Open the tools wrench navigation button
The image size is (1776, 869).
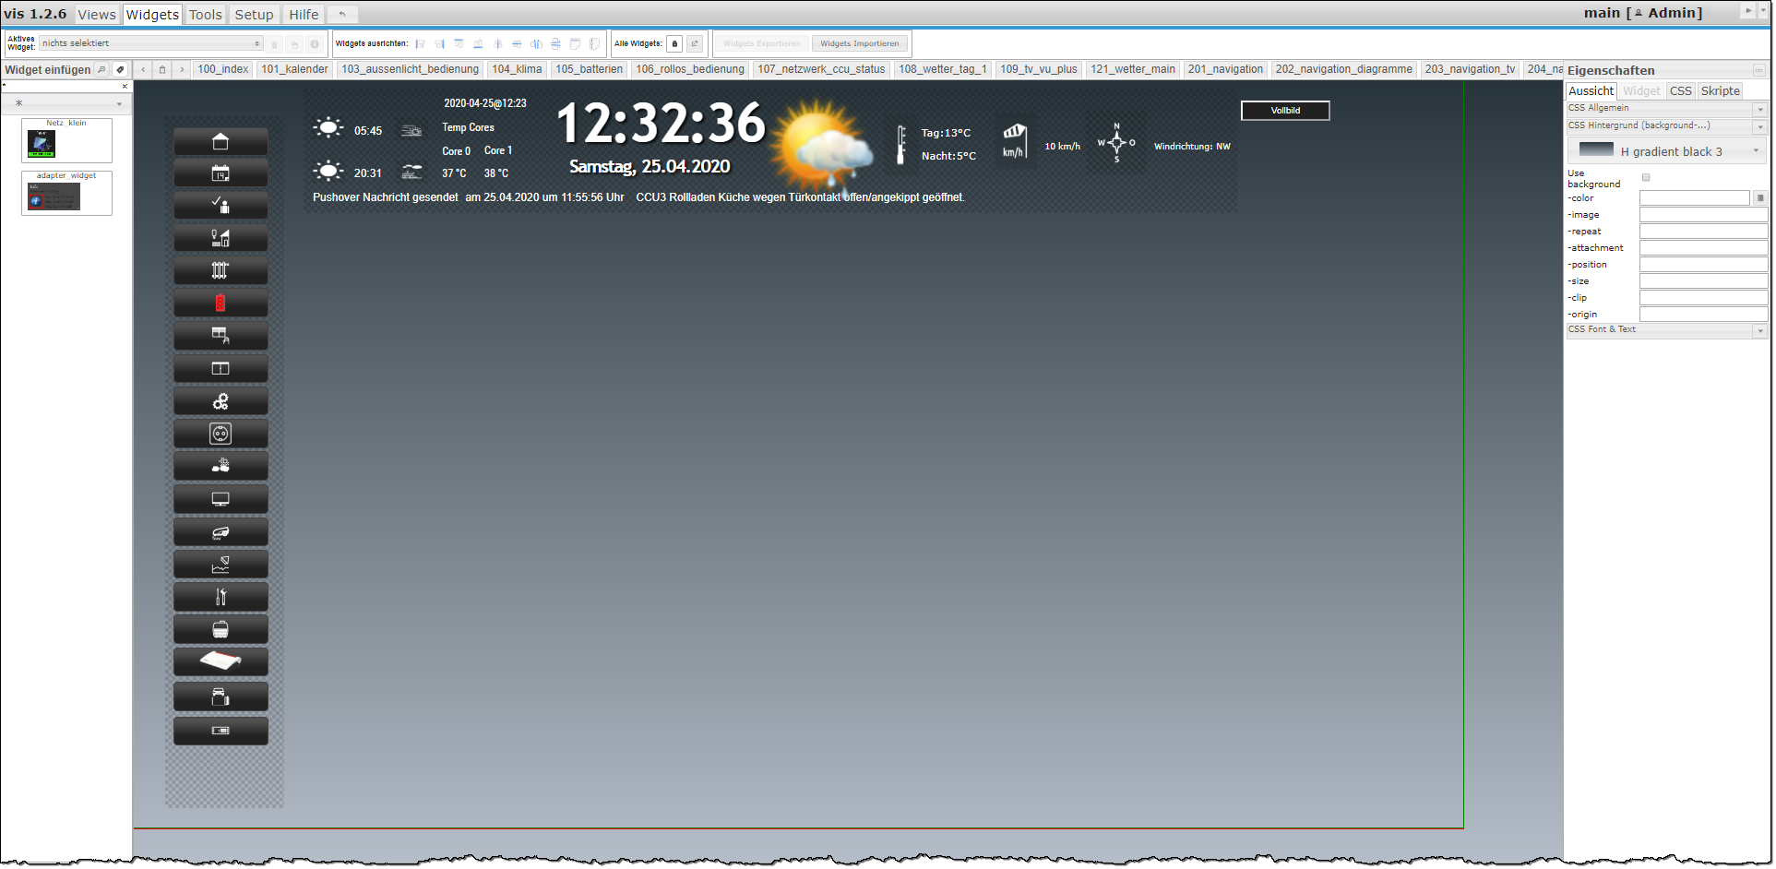point(221,597)
